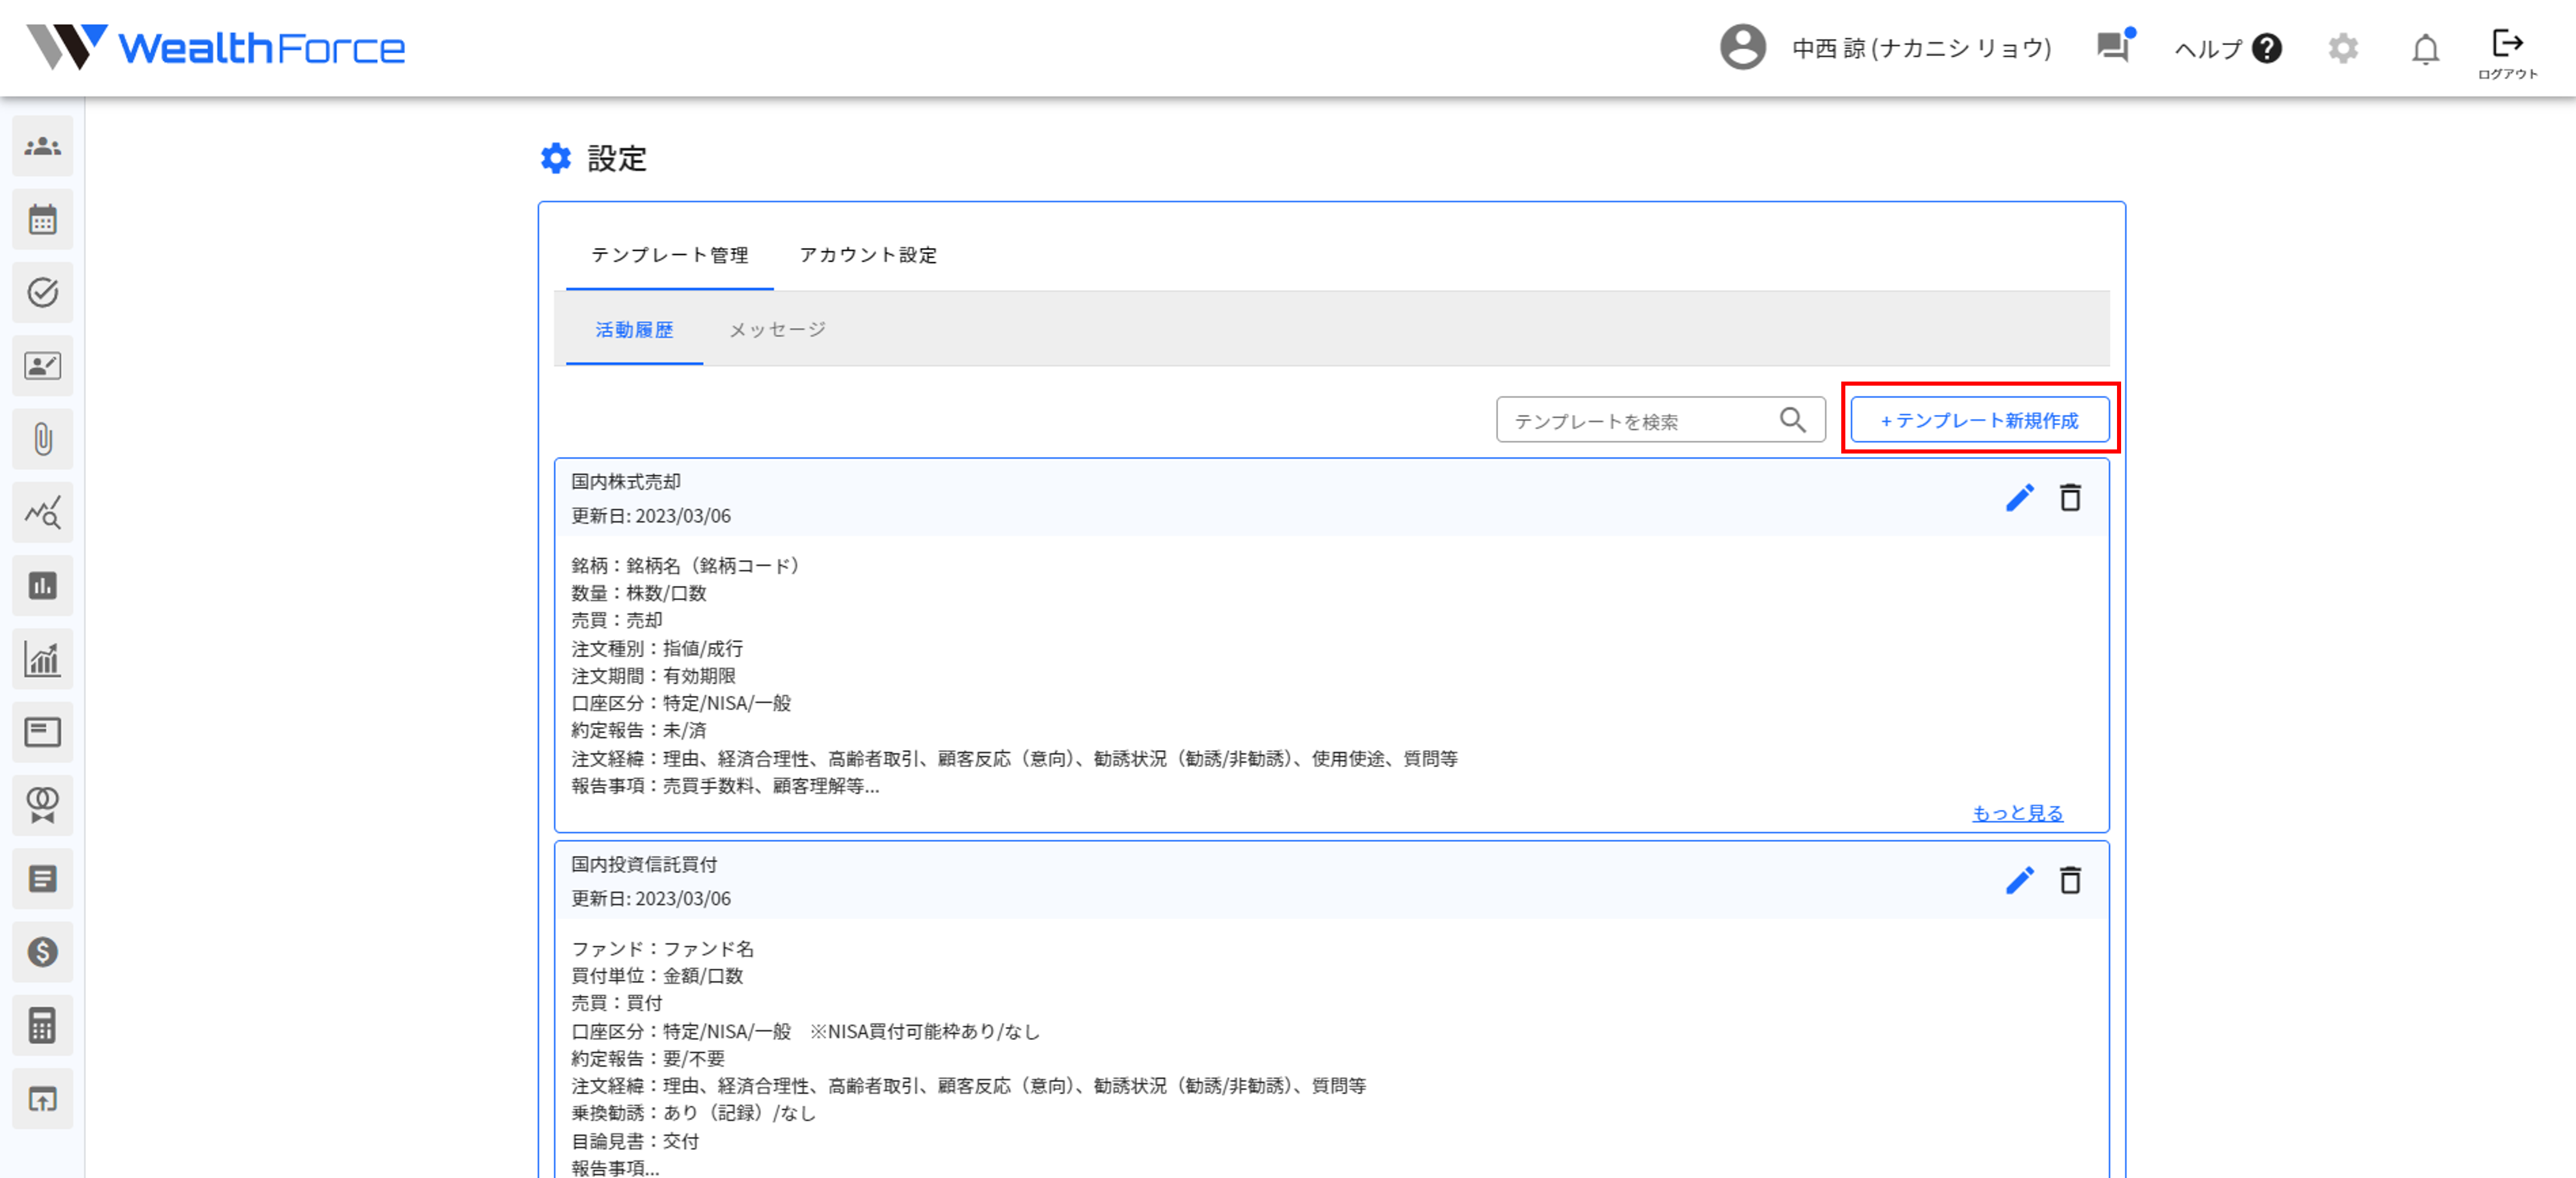Edit the 国内投資信託買付 template with pencil
Screen dimensions: 2576x1178
[x=2019, y=880]
